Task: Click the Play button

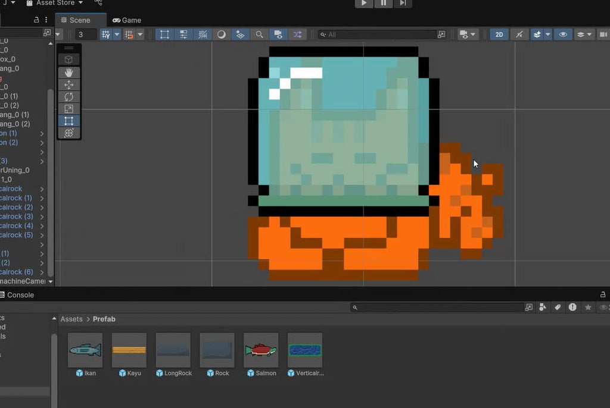Action: point(364,3)
